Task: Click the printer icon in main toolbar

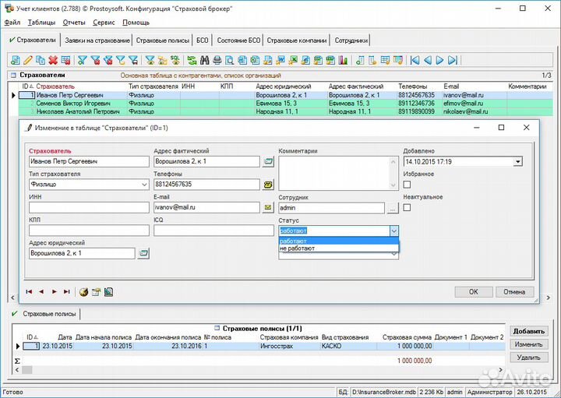Action: point(217,60)
